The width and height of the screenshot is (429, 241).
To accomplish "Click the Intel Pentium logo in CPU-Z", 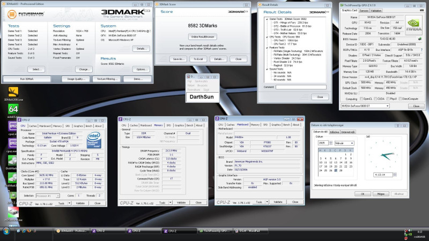I will pos(94,140).
